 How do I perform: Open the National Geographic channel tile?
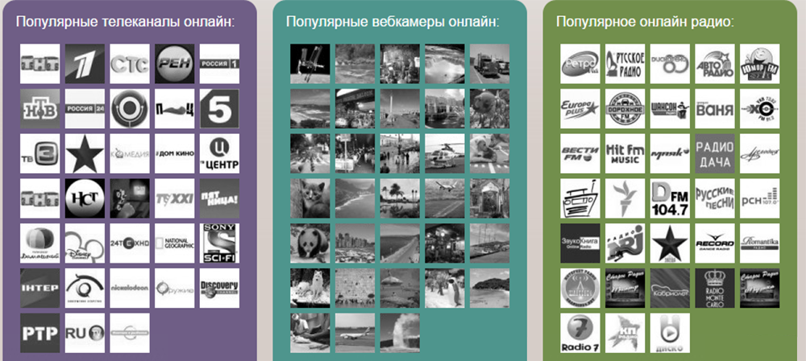[174, 243]
